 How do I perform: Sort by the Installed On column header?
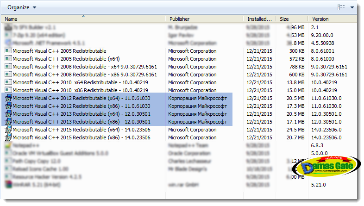pyautogui.click(x=259, y=19)
